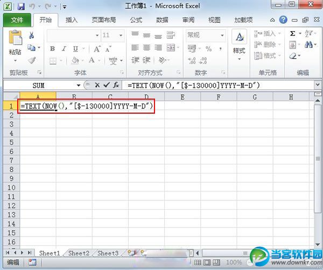Click the Clear eraser icon
The height and width of the screenshot is (270, 323).
[x=293, y=56]
